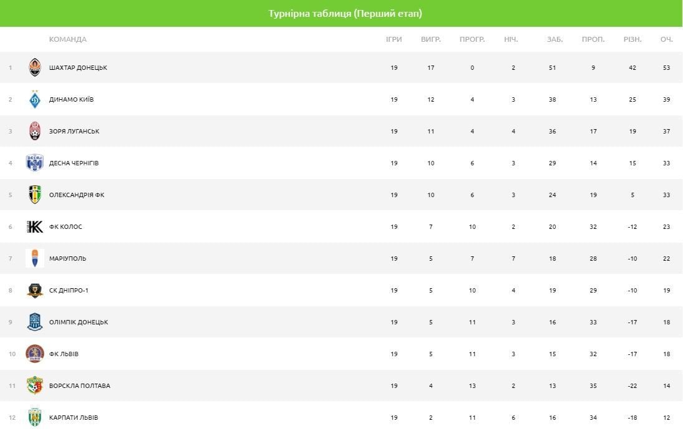Click the ОЧ. points column header
The width and height of the screenshot is (683, 441).
click(x=666, y=39)
